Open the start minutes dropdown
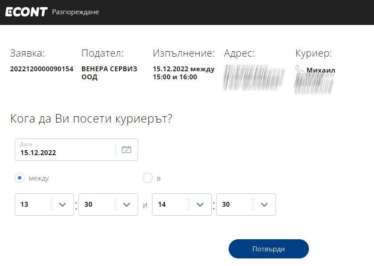The image size is (374, 266). (x=126, y=205)
